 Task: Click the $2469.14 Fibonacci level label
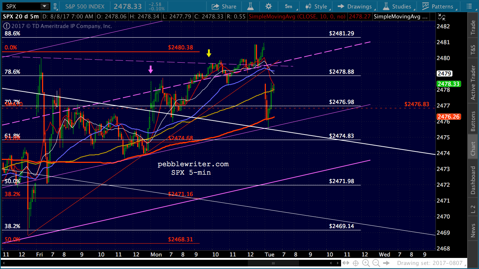tap(341, 226)
